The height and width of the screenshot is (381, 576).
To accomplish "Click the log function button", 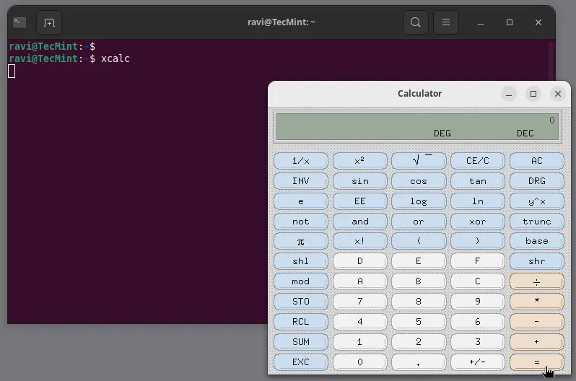I will tap(419, 201).
